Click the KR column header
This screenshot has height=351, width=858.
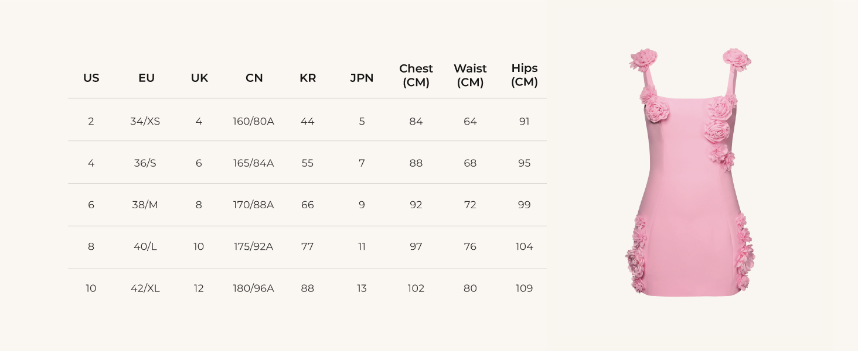[308, 78]
